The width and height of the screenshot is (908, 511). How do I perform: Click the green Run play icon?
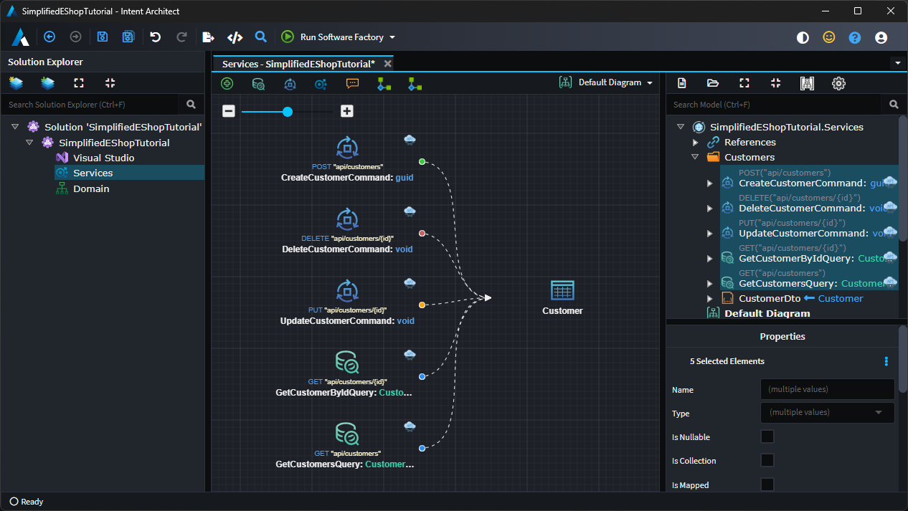click(x=288, y=37)
